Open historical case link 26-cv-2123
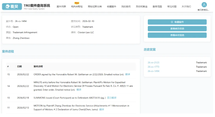 point(153,62)
